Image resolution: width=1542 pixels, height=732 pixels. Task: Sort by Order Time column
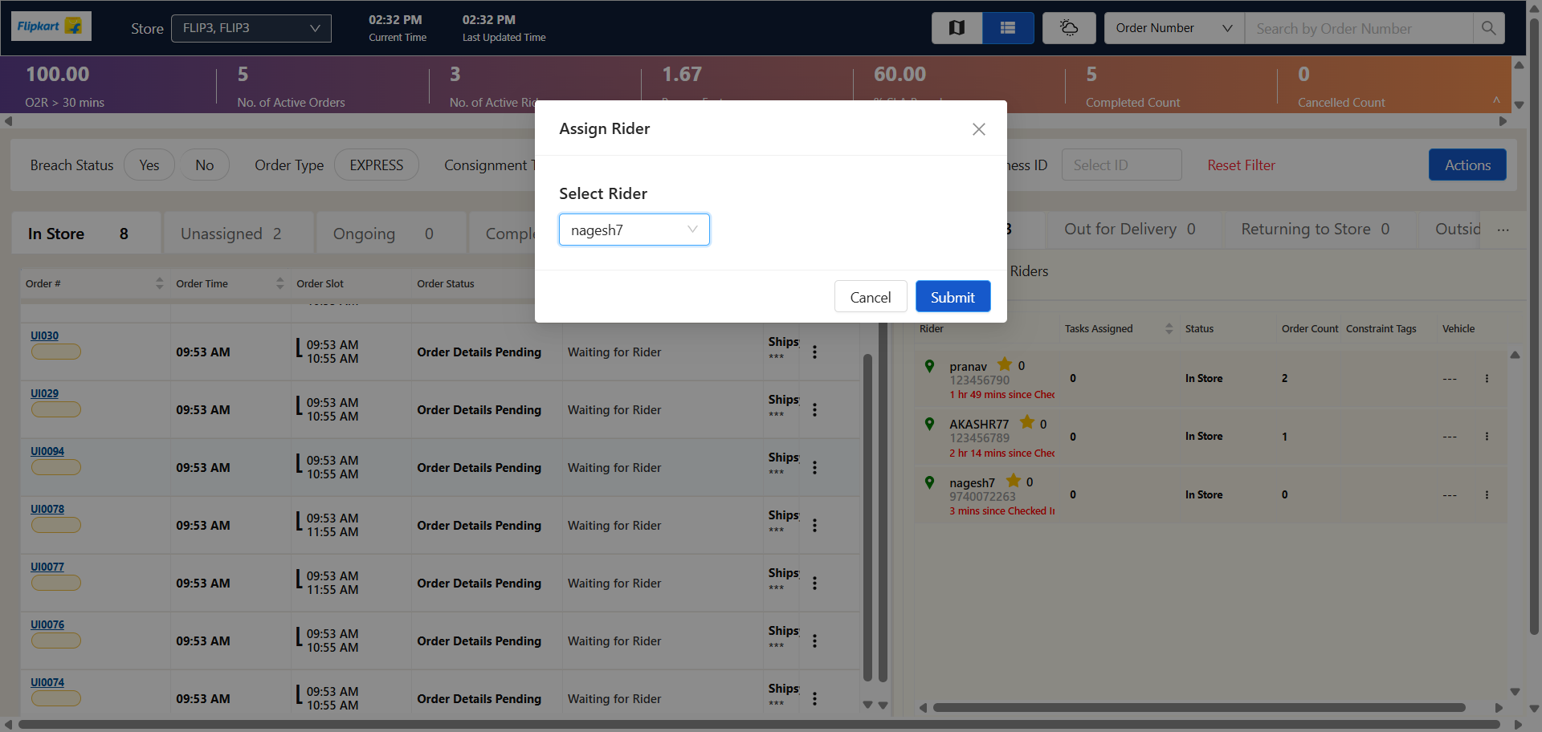[x=279, y=283]
